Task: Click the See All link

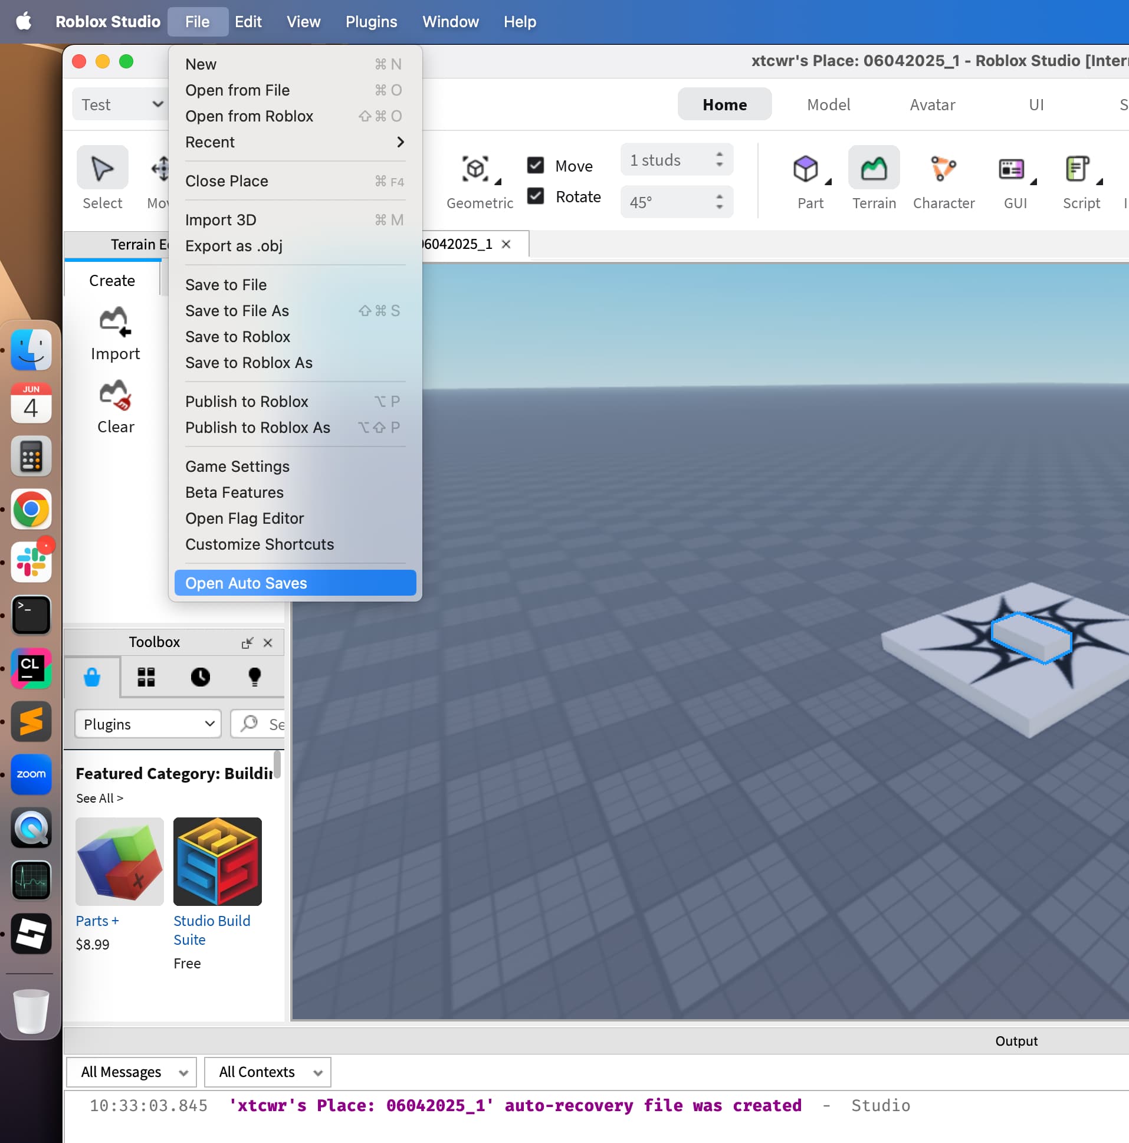Action: (x=100, y=798)
